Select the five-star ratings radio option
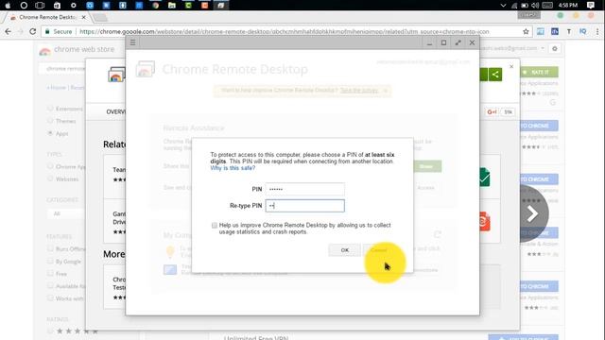The image size is (605, 340). click(50, 331)
